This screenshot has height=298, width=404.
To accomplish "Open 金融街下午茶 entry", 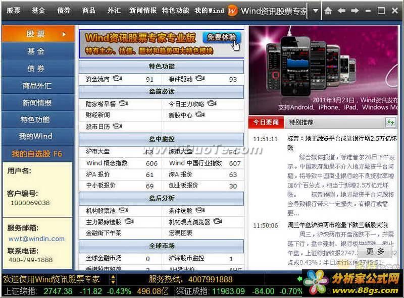I will point(104,233).
